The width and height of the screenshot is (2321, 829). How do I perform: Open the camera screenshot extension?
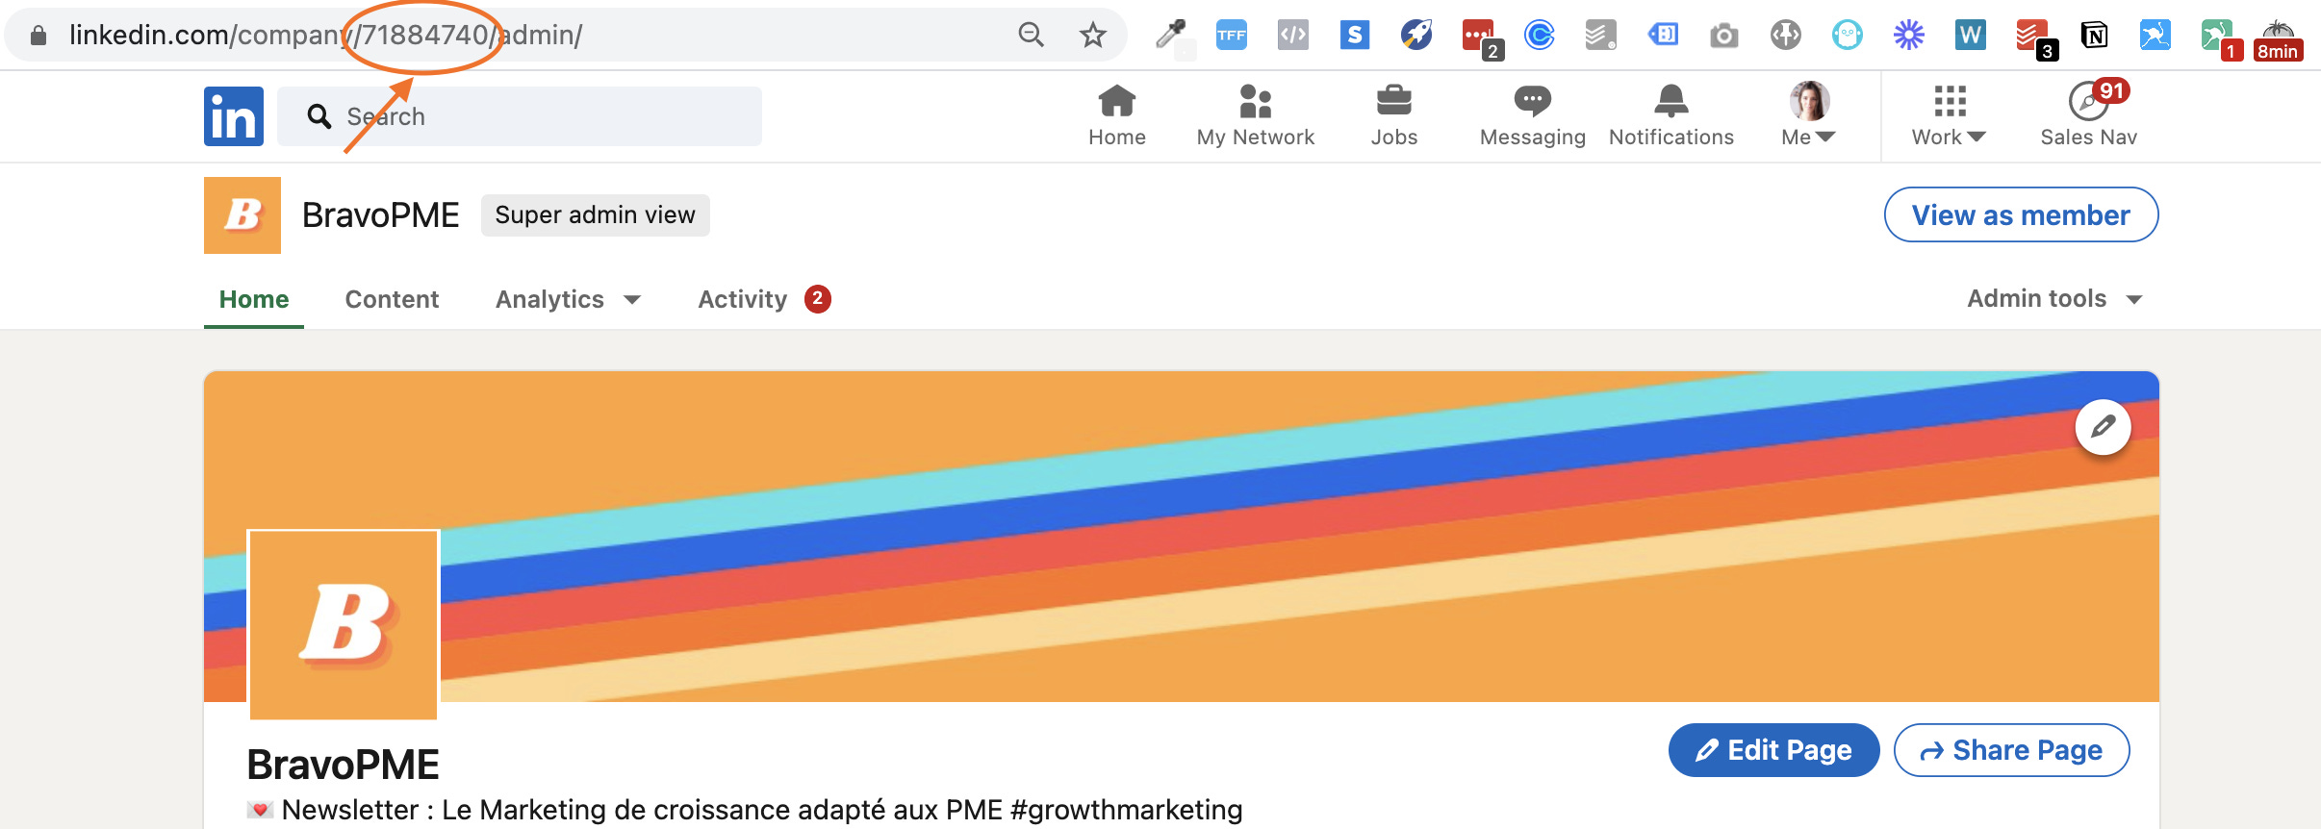(1724, 36)
